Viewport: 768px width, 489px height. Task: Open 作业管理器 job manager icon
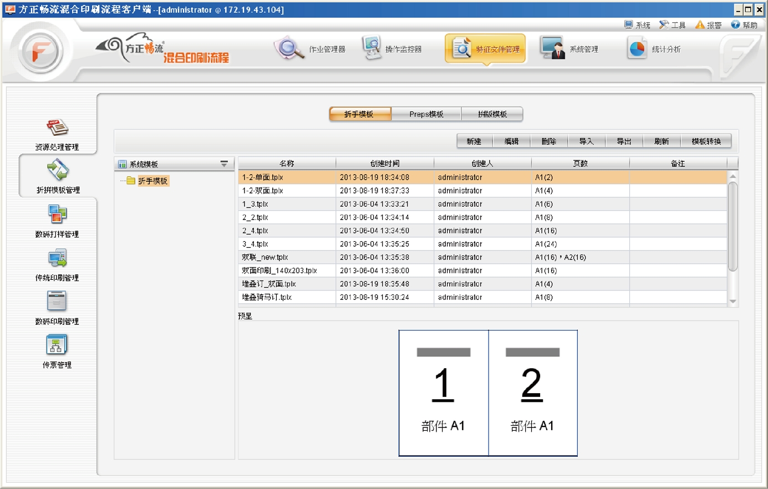pos(288,49)
